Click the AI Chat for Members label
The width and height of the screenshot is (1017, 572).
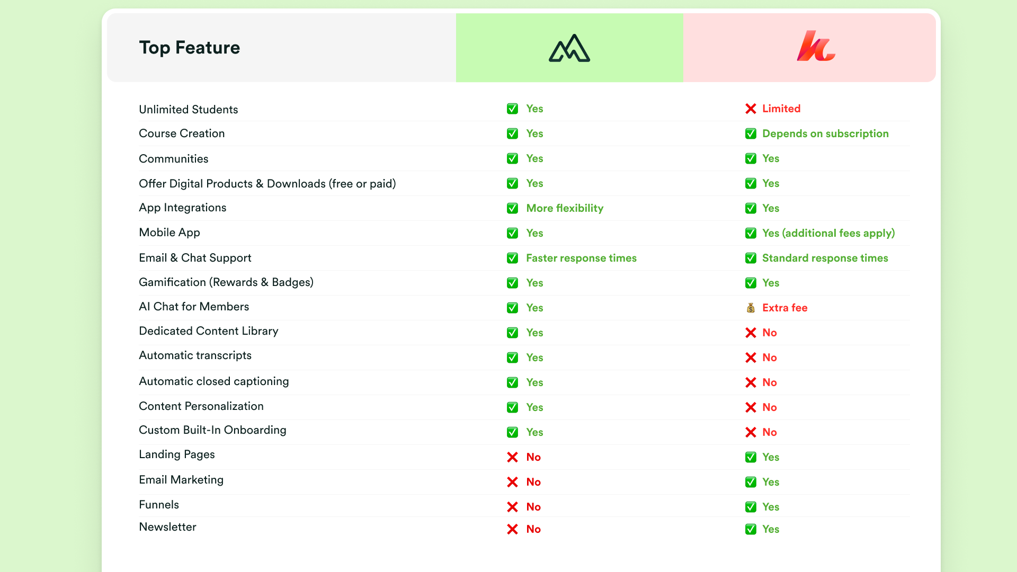[x=194, y=307]
